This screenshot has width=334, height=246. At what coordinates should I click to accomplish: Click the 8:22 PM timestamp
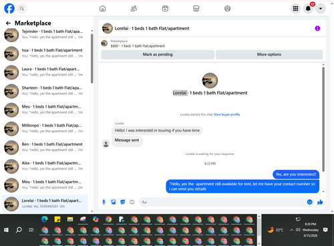click(x=210, y=164)
